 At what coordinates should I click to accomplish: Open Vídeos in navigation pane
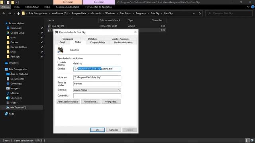(x=14, y=103)
